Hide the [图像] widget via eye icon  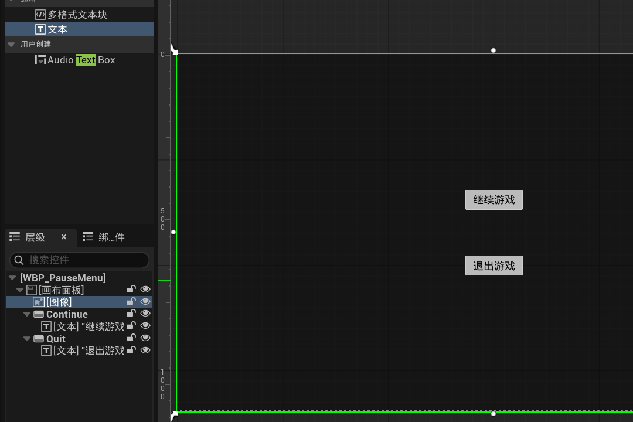[x=145, y=301]
